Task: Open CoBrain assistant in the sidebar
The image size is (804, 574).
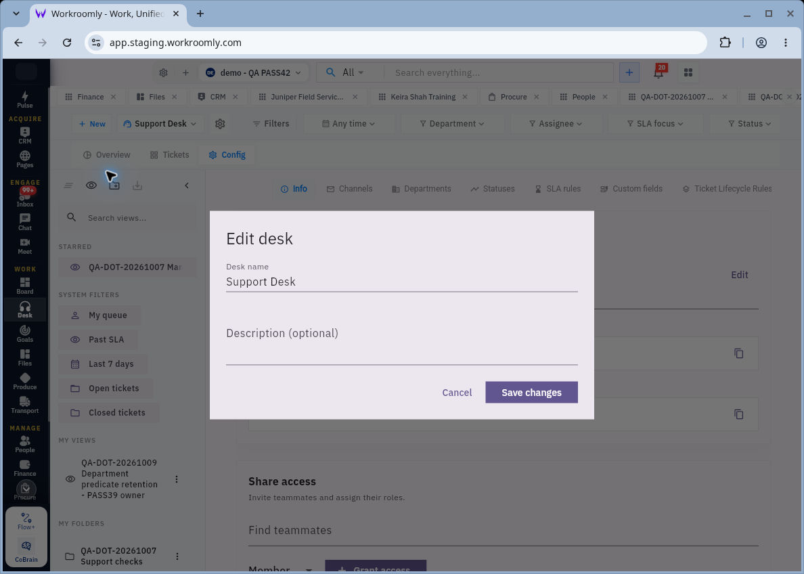Action: pos(26,552)
